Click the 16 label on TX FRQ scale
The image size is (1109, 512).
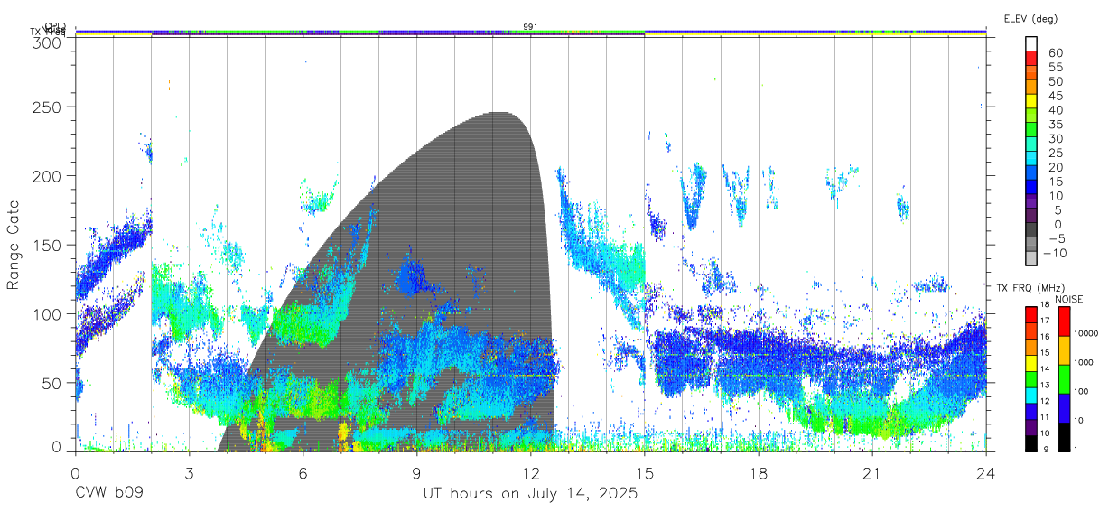pyautogui.click(x=1045, y=337)
